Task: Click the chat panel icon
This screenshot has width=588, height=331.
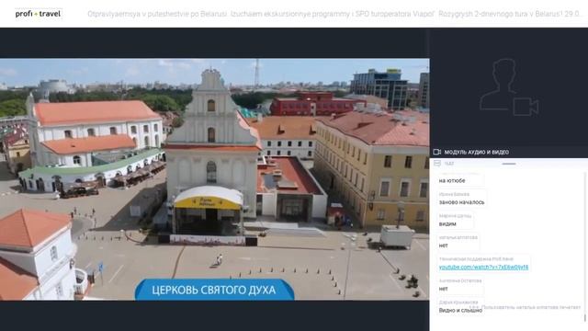Action: pyautogui.click(x=437, y=164)
